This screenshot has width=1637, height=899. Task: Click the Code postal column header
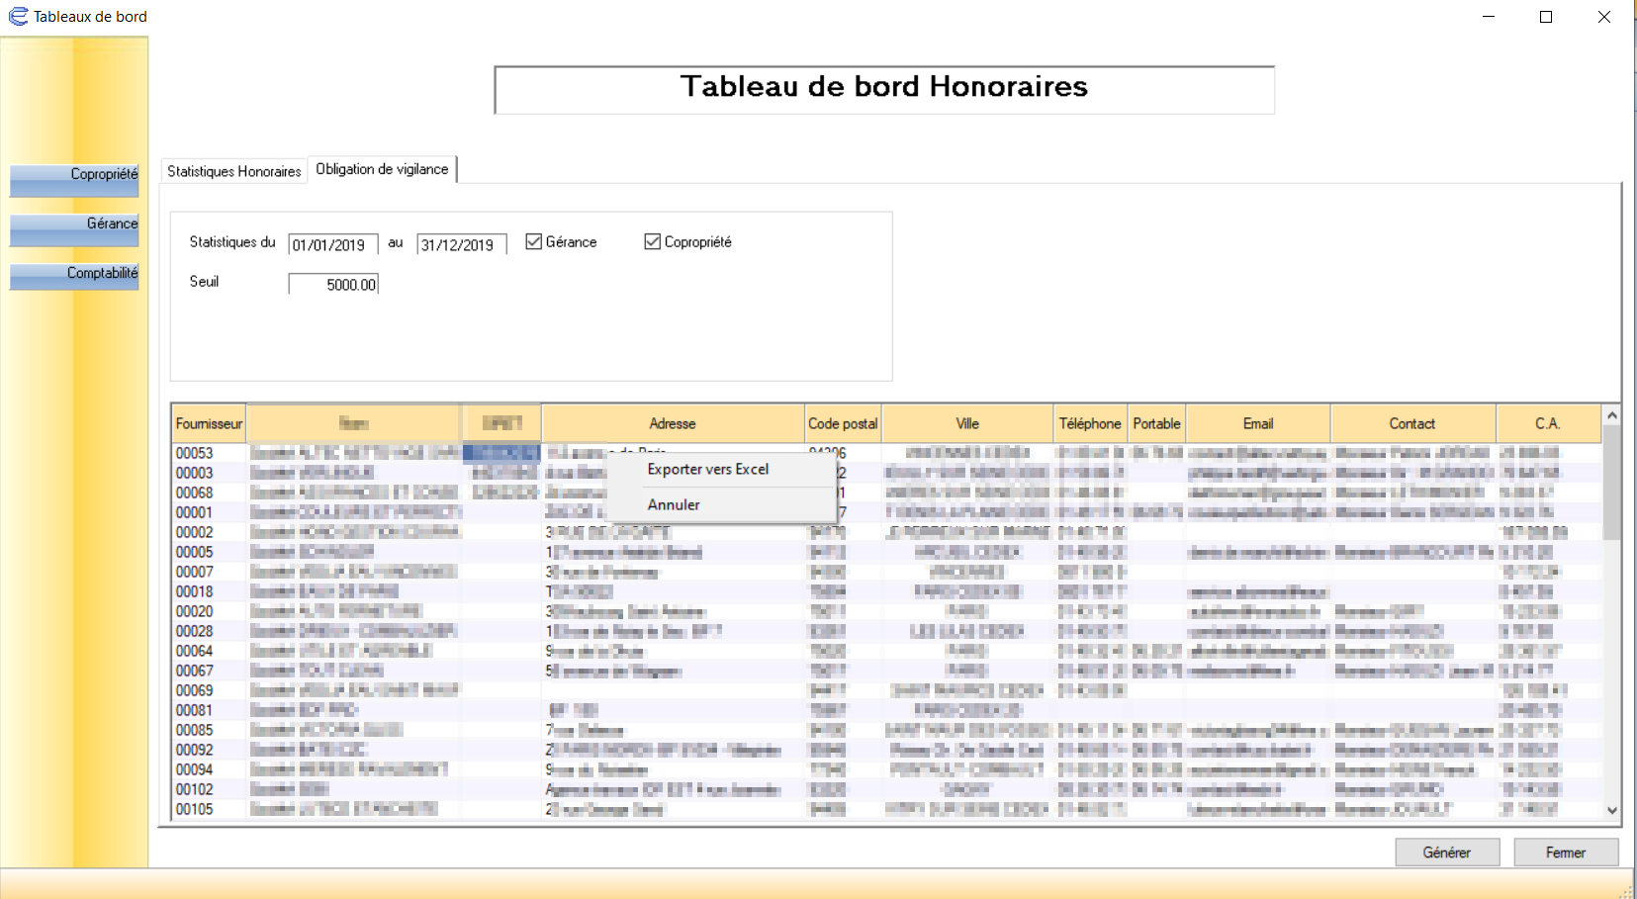[x=843, y=423]
